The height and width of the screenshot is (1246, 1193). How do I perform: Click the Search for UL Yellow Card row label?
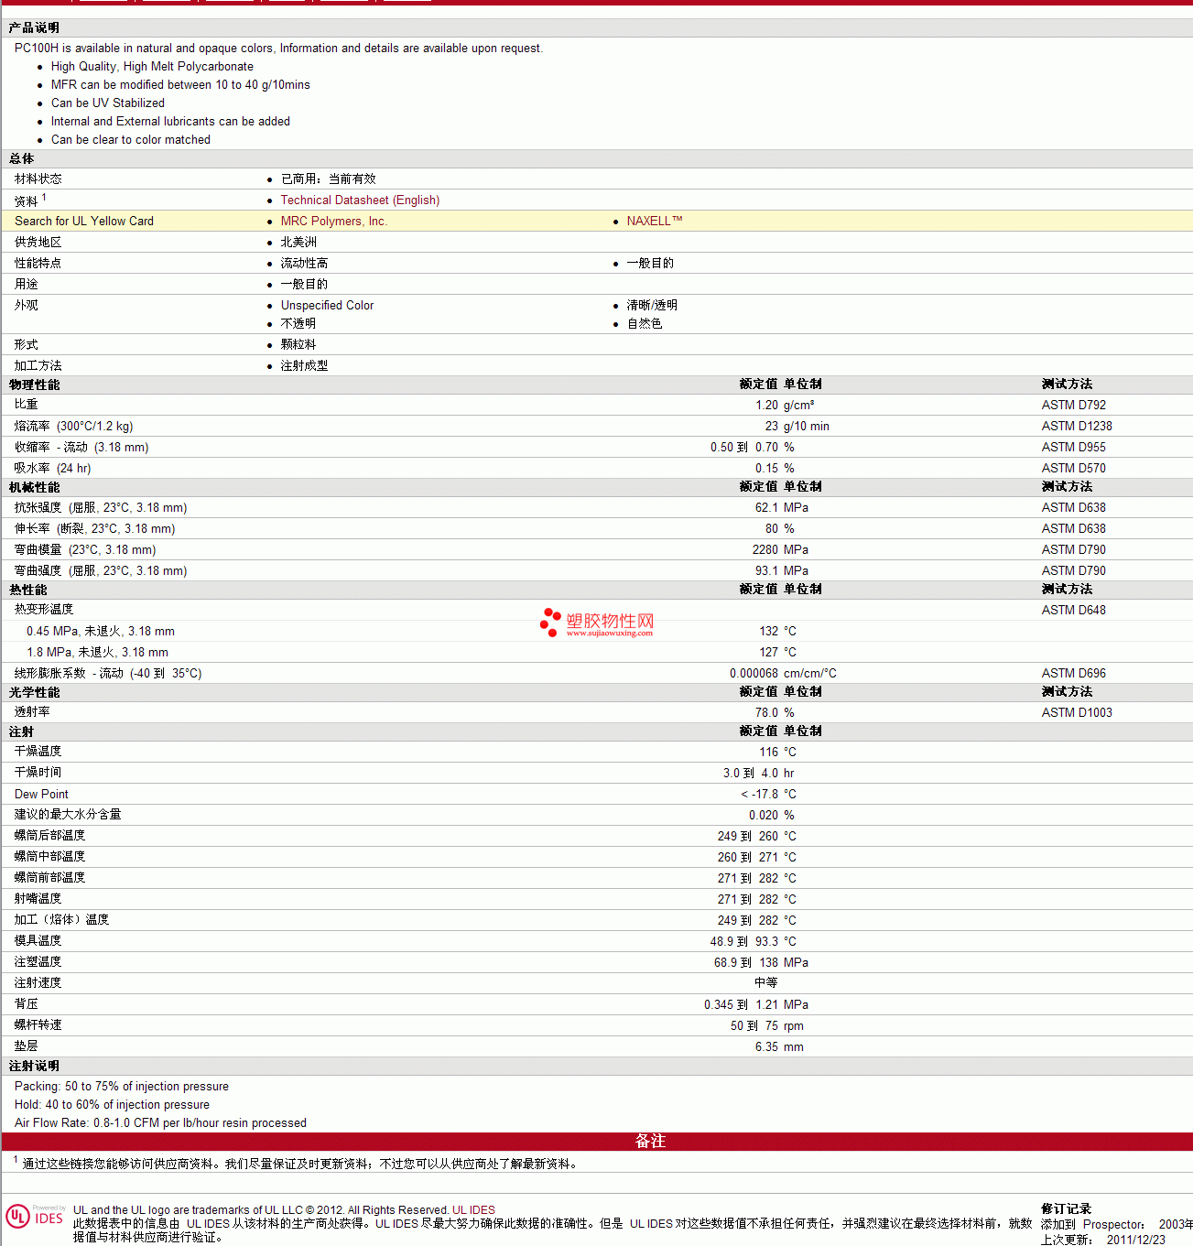[x=84, y=221]
